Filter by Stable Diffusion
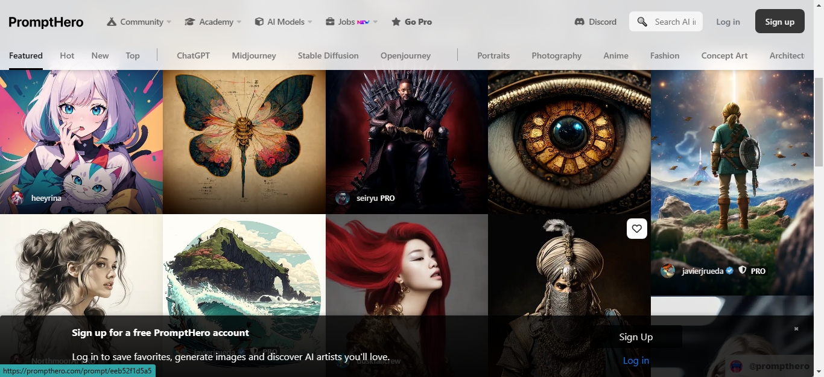Screen dimensions: 824x377 point(328,55)
